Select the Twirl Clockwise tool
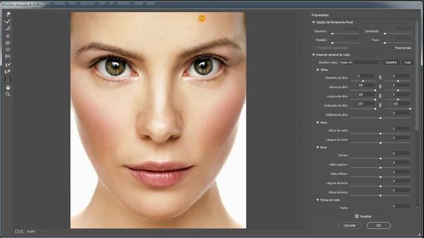 tap(8, 36)
